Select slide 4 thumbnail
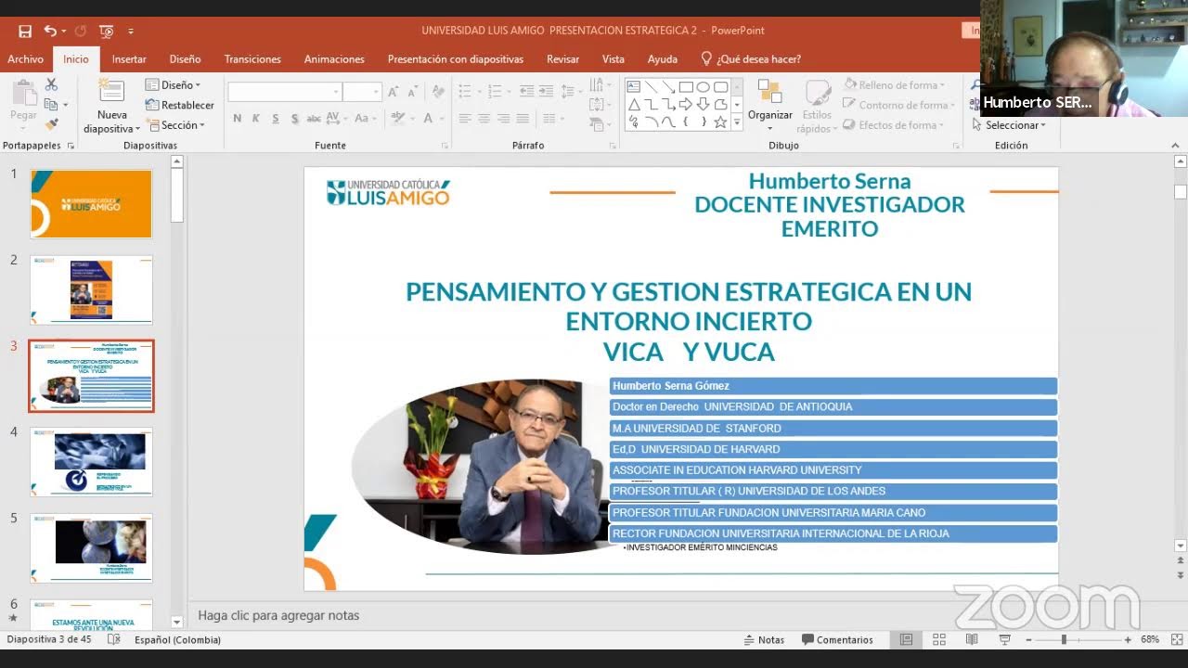Screen dimensions: 1188x668 pyautogui.click(x=91, y=462)
